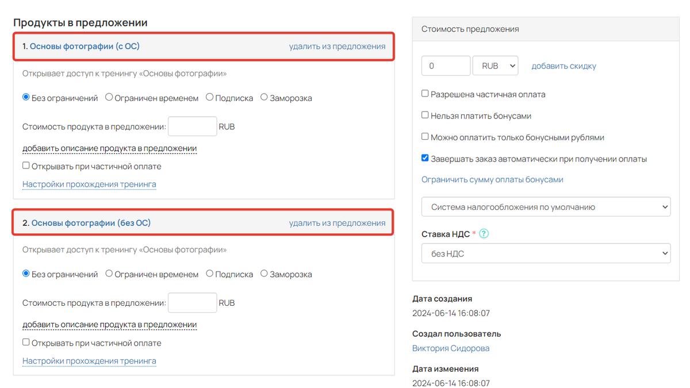
Task: Open the НДС rate help question icon
Action: [x=484, y=234]
